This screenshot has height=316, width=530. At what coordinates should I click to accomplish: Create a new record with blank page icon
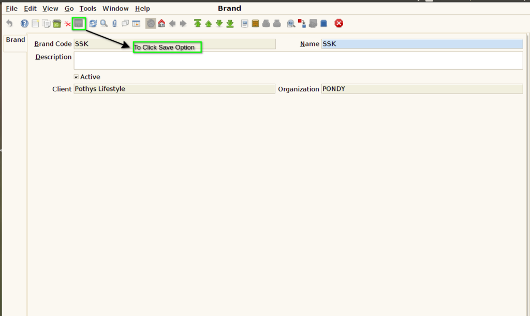point(35,23)
